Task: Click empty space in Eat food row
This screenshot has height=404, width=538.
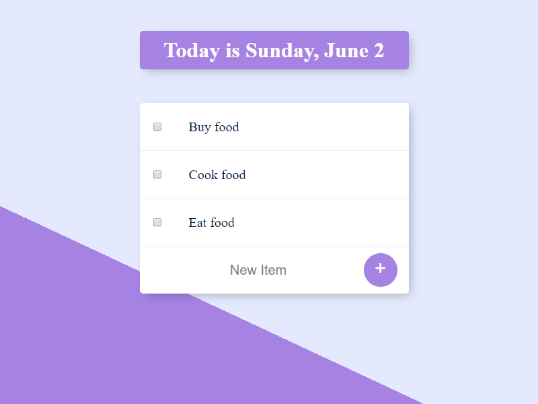Action: click(x=323, y=222)
